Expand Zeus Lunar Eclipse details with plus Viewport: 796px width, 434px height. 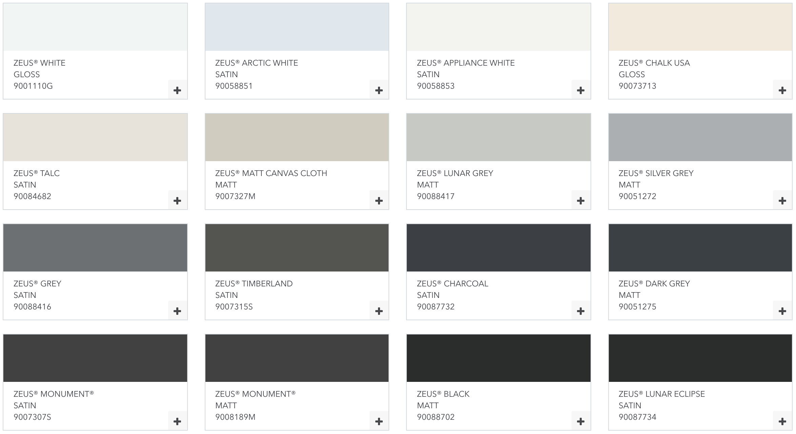[782, 421]
